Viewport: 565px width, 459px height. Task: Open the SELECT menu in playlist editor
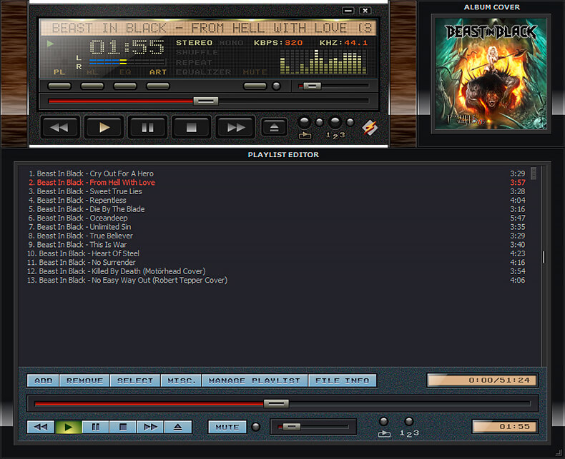[135, 380]
